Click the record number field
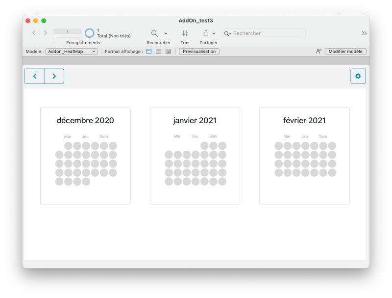 (67, 31)
